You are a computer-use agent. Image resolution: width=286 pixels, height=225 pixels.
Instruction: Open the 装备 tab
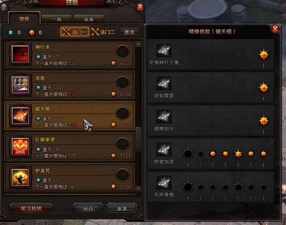89,19
